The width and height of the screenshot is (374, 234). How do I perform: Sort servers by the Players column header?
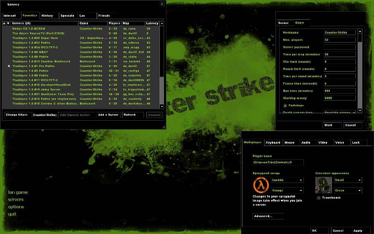click(114, 23)
